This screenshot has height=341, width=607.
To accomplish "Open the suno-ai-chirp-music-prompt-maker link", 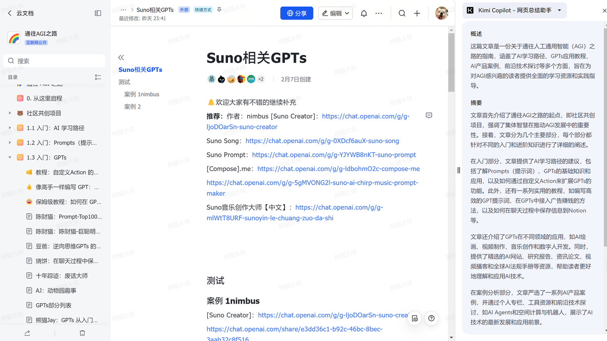I will (x=312, y=188).
